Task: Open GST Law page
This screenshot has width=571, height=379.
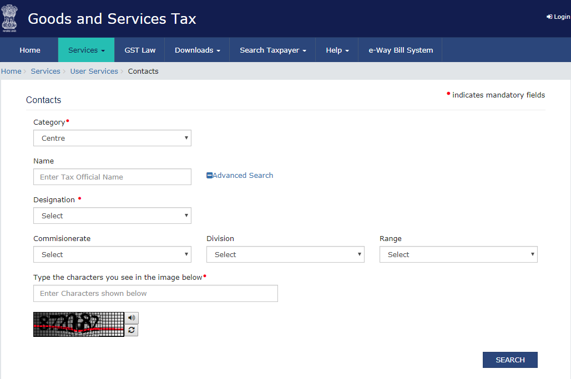Action: coord(140,50)
